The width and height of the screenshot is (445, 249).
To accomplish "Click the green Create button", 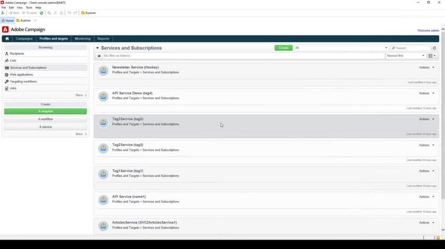I will tap(284, 48).
